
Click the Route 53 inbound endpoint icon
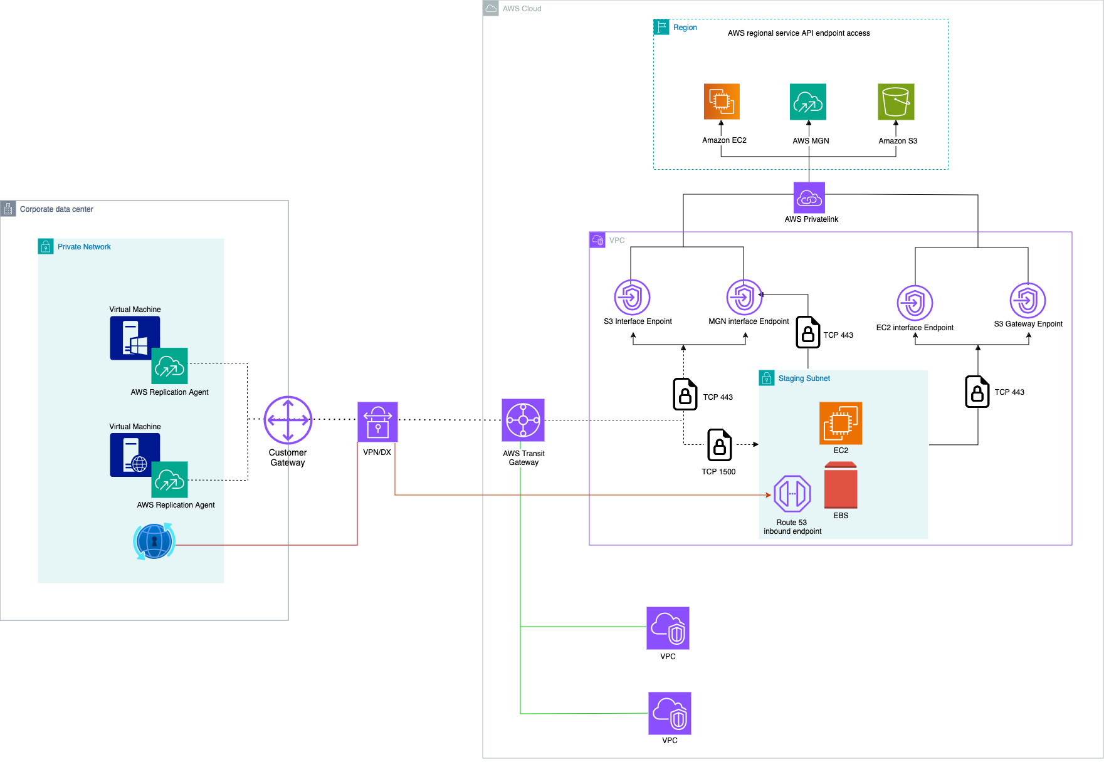(x=792, y=494)
